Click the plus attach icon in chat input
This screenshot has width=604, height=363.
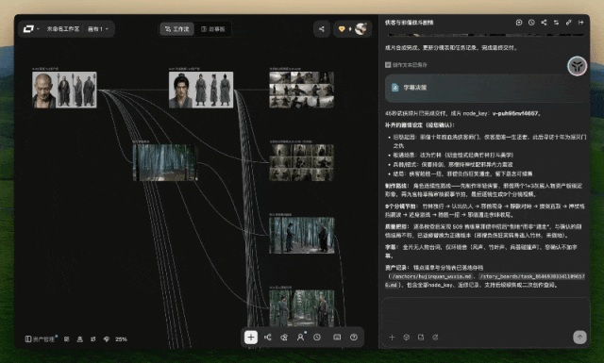(392, 338)
